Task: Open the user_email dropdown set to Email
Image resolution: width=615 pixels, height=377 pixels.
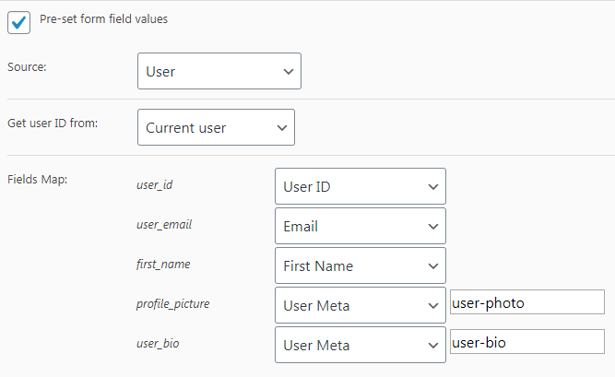Action: (360, 226)
